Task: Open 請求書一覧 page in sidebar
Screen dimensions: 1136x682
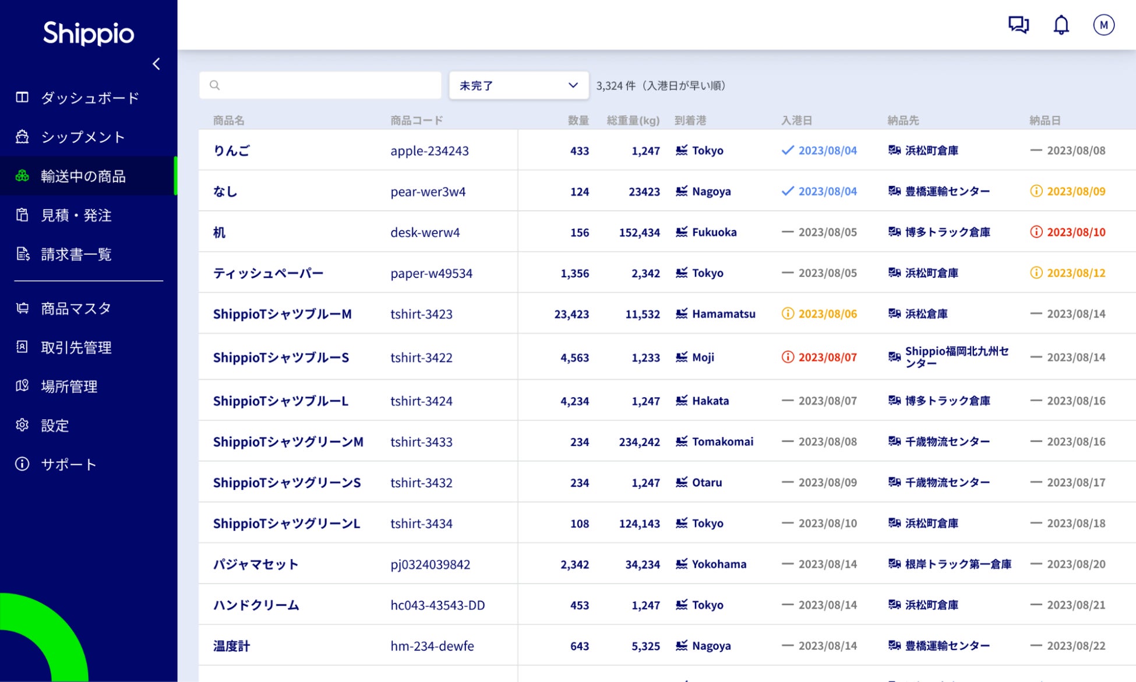Action: coord(76,255)
